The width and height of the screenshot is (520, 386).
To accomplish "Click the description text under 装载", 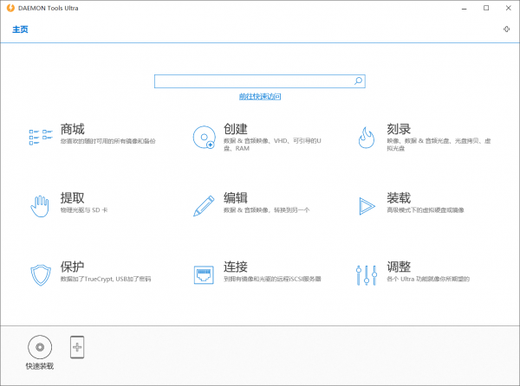I will click(x=426, y=210).
